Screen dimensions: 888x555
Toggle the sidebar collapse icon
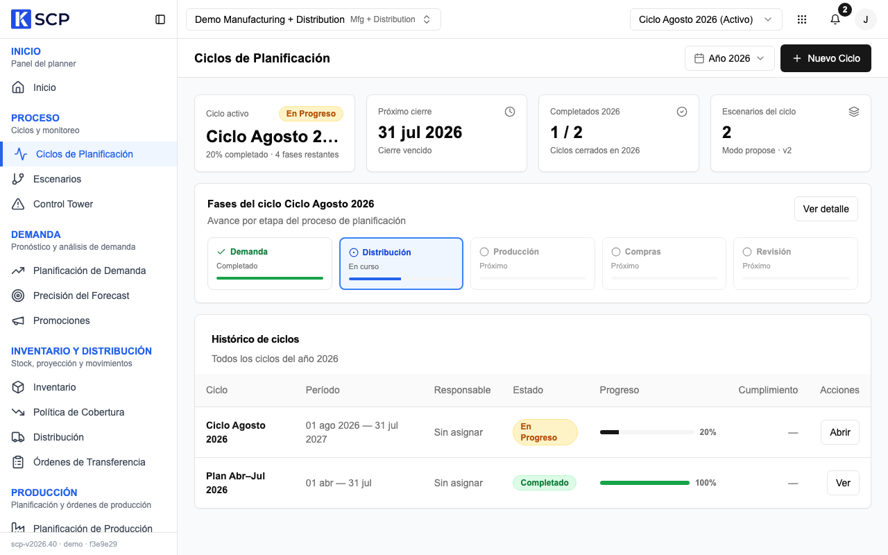click(160, 19)
